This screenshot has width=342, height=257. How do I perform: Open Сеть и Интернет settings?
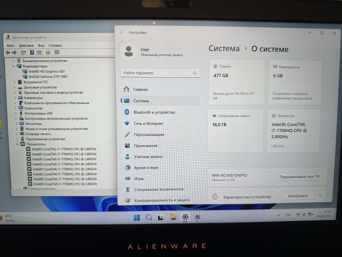(x=148, y=123)
